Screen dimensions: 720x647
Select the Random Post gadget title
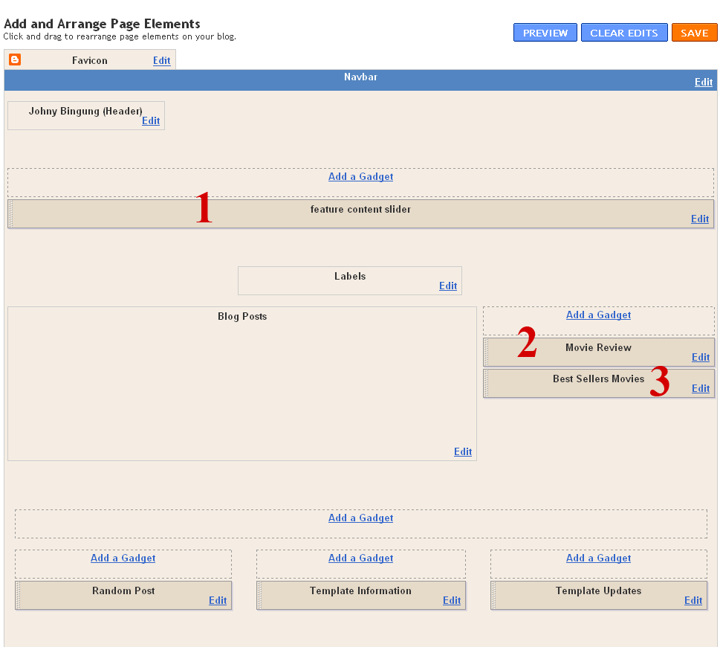coord(123,591)
